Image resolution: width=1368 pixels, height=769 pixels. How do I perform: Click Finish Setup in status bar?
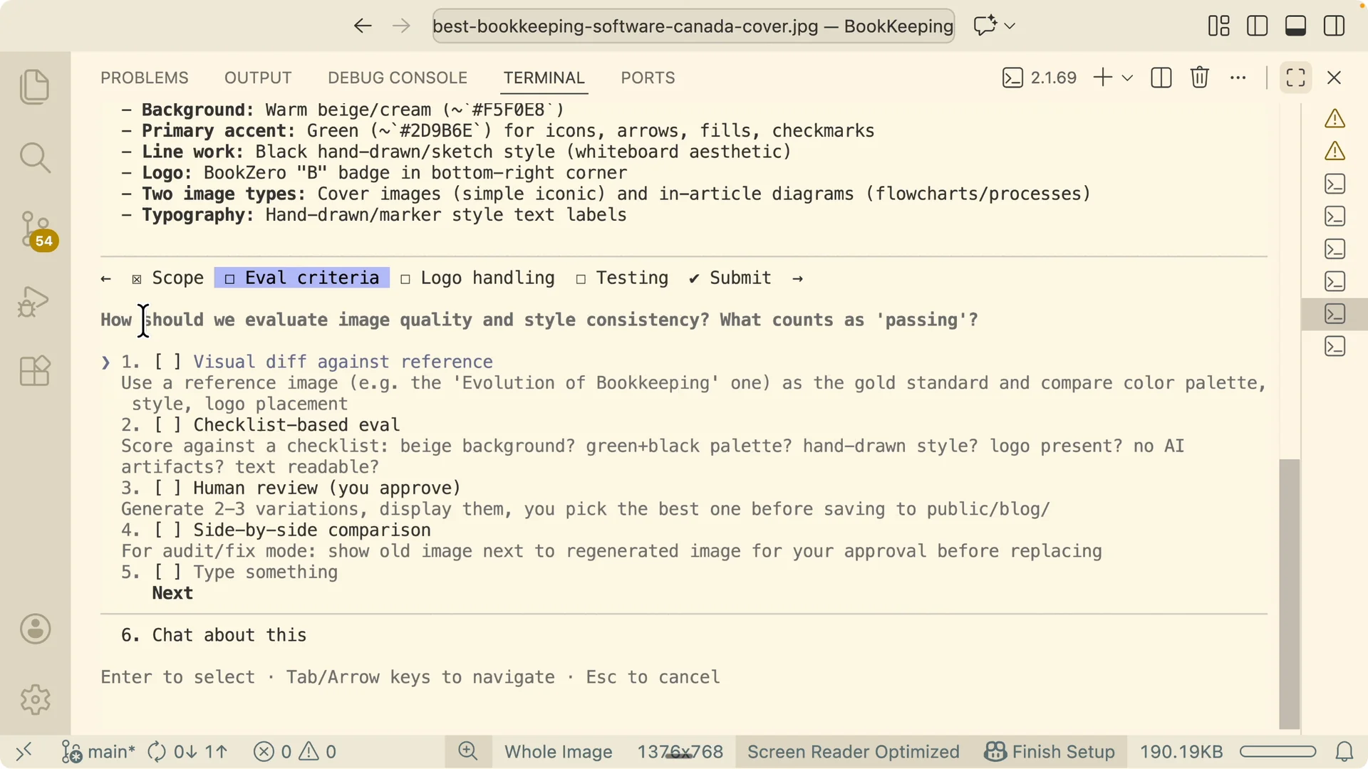[1050, 751]
